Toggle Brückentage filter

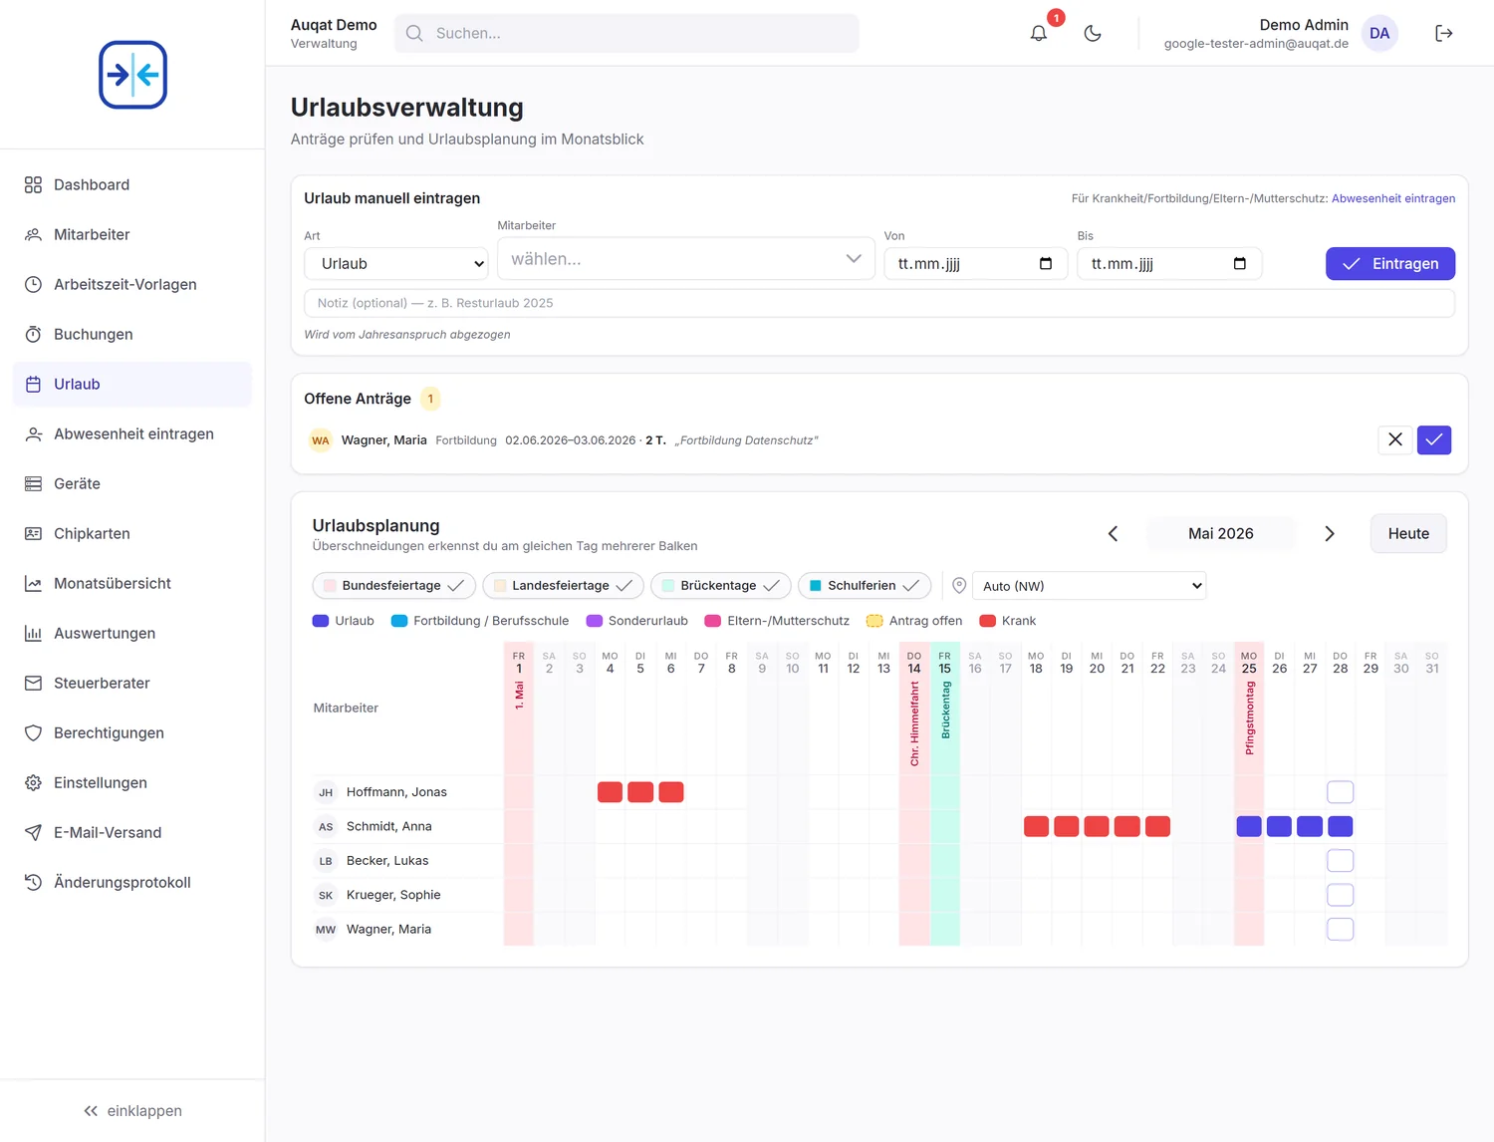coord(721,586)
